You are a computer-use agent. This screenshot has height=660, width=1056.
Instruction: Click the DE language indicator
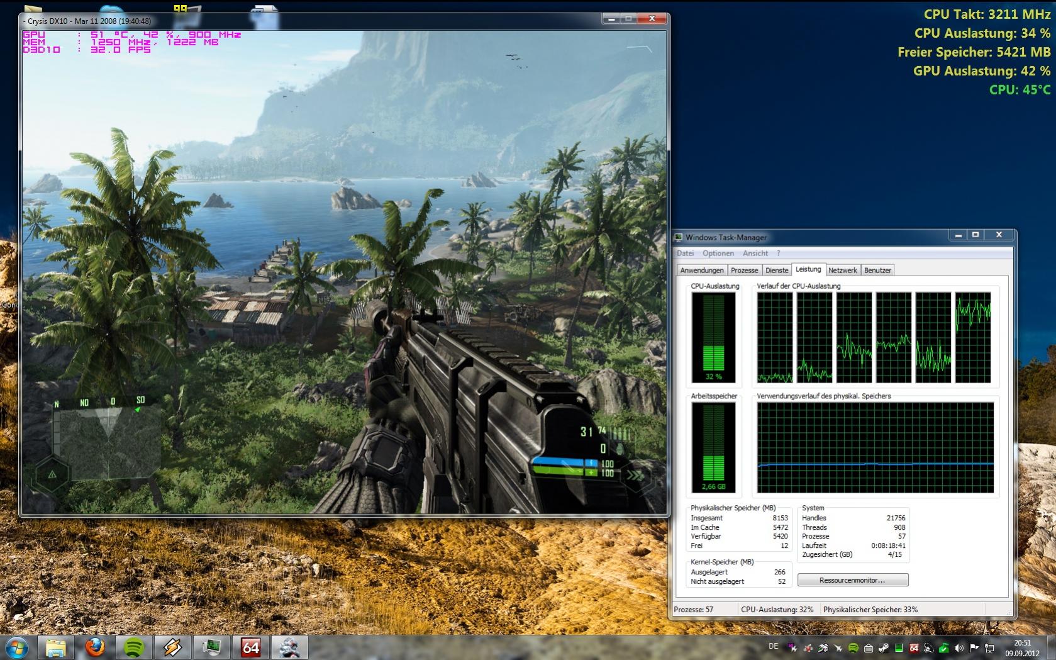pos(774,647)
